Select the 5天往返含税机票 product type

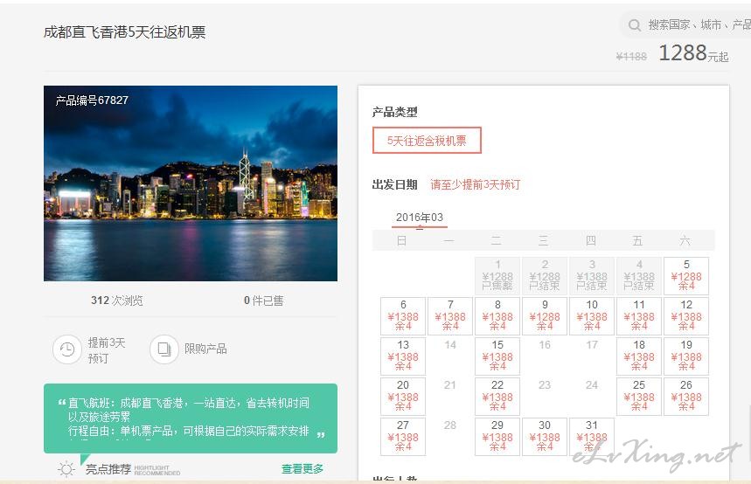[427, 141]
